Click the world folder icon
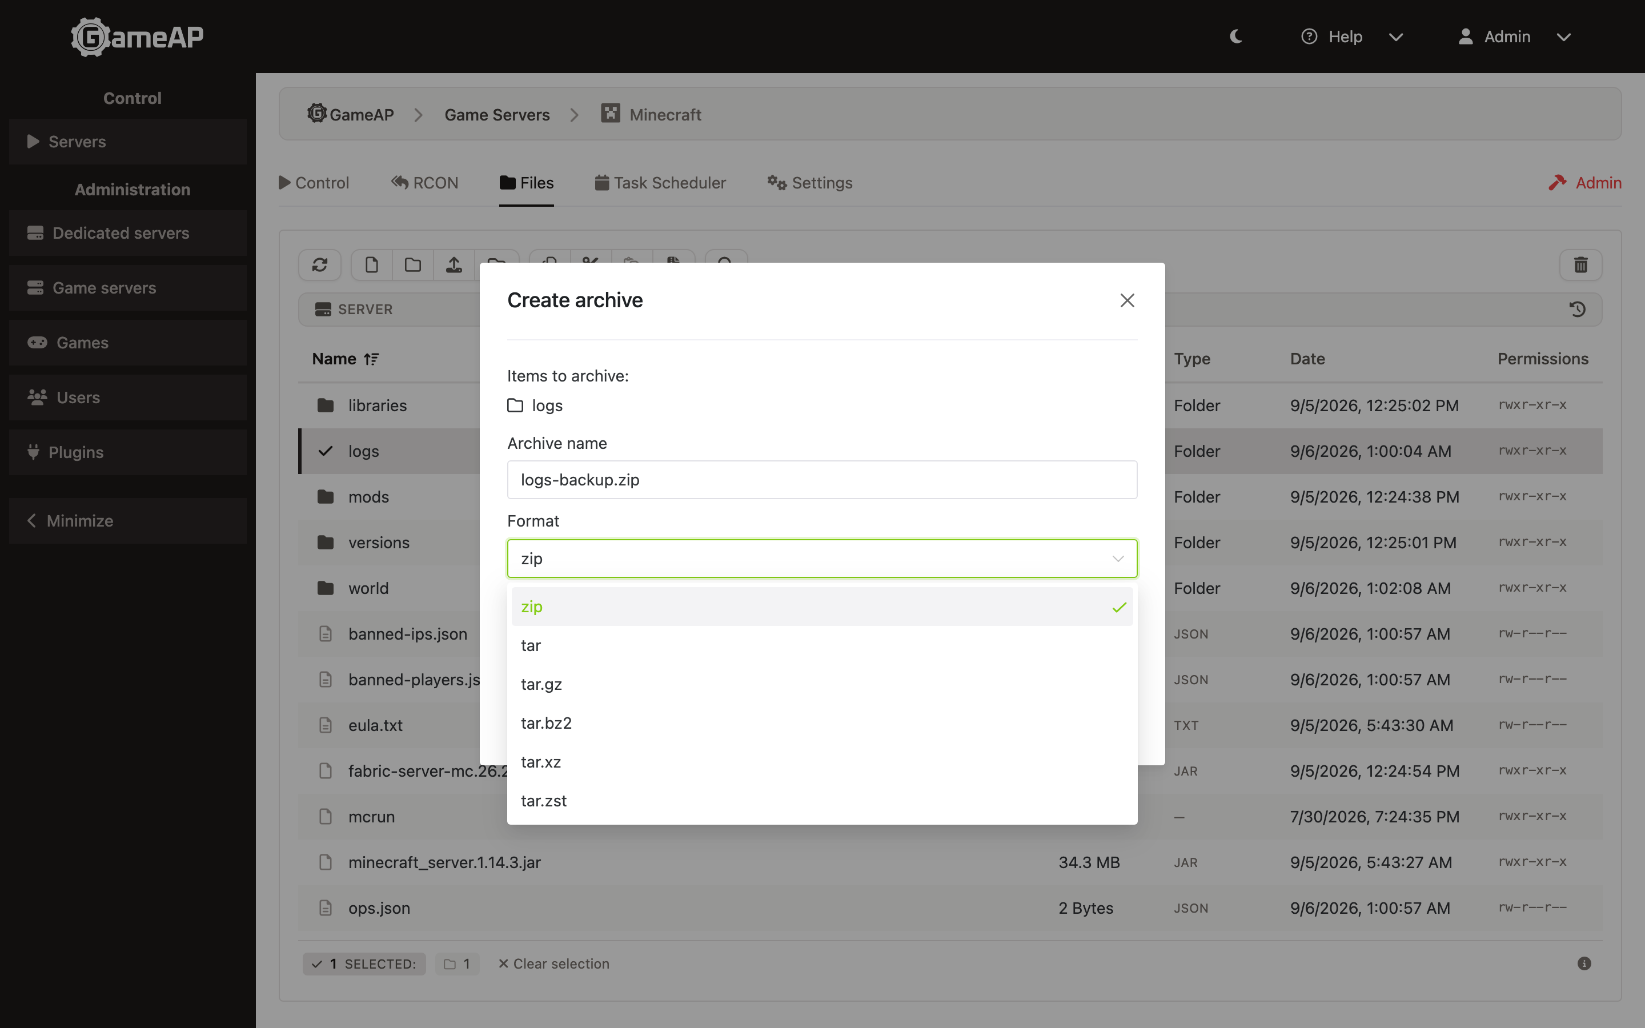Viewport: 1645px width, 1028px height. click(x=326, y=588)
